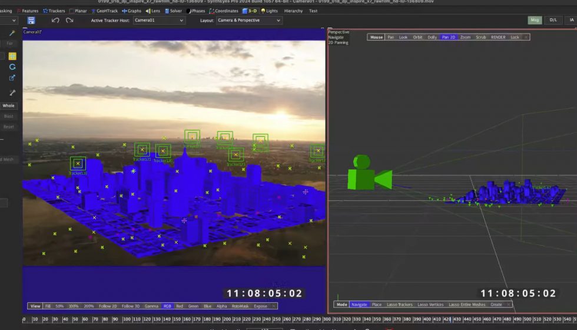Select the magic wand tool icon
Image resolution: width=577 pixels, height=330 pixels.
[12, 33]
